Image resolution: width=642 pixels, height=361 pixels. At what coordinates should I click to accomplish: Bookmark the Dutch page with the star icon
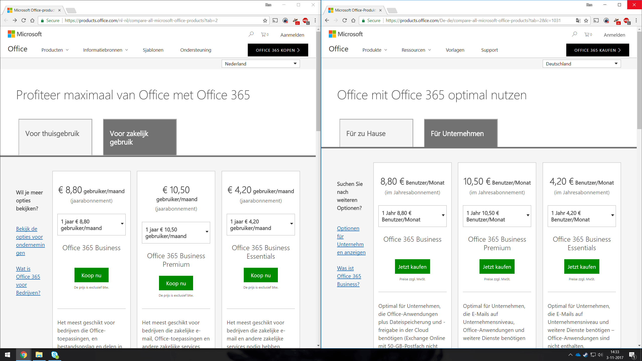(x=265, y=21)
